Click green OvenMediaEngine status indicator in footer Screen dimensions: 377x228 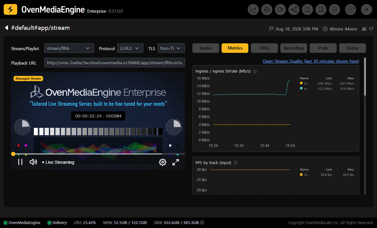pyautogui.click(x=6, y=223)
